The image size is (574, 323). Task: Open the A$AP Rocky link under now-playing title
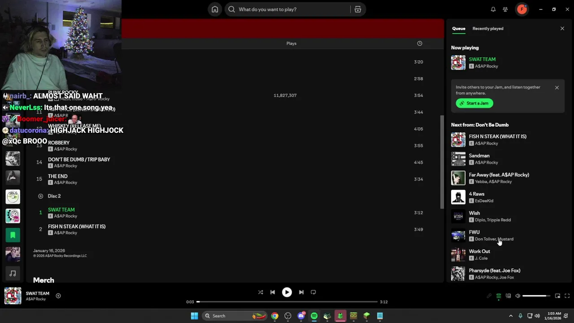coord(36,299)
